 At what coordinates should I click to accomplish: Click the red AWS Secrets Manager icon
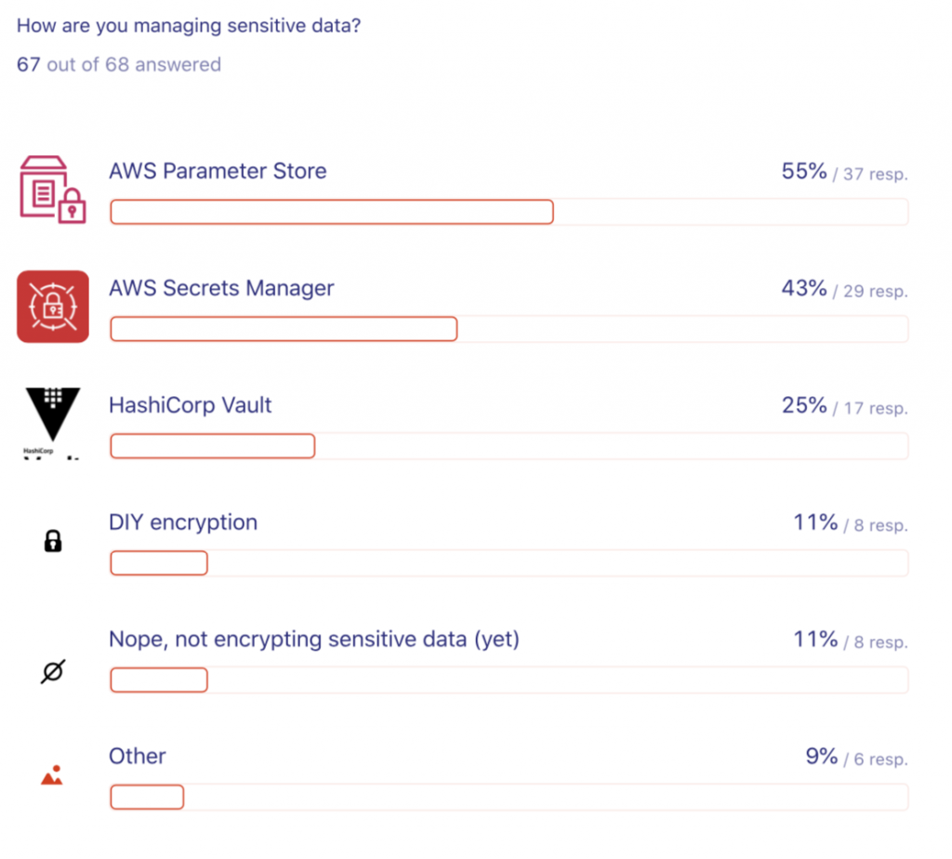click(x=53, y=306)
